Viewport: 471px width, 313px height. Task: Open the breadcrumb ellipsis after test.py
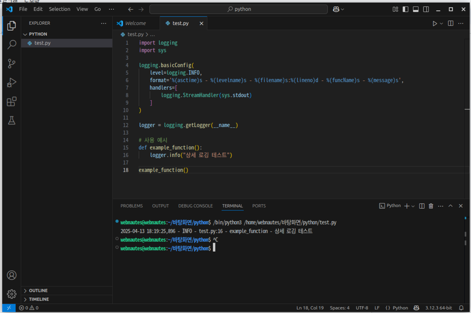[152, 34]
